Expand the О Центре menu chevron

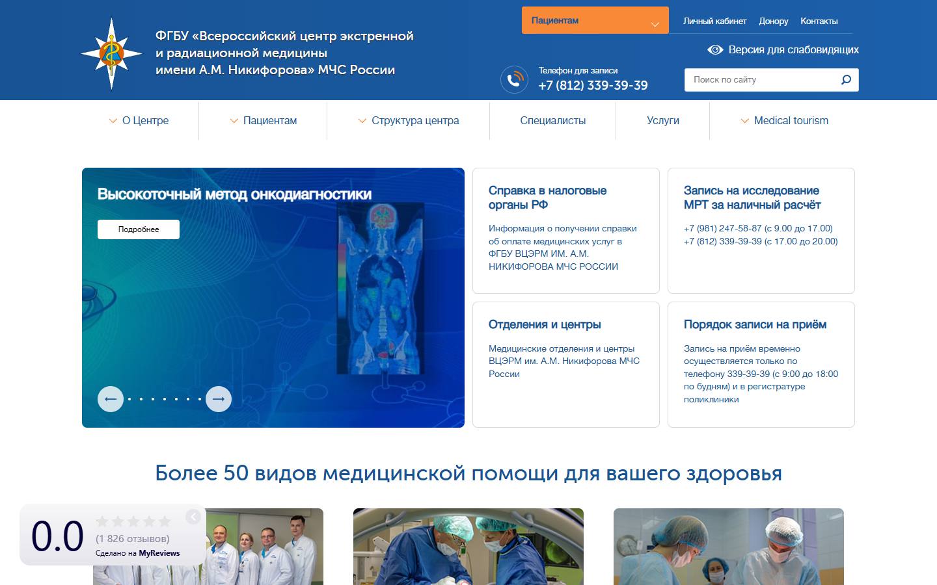pos(113,121)
